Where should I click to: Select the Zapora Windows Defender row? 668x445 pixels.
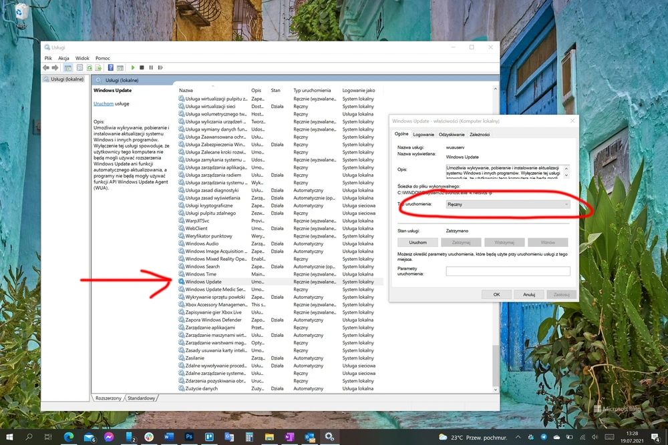pyautogui.click(x=281, y=320)
